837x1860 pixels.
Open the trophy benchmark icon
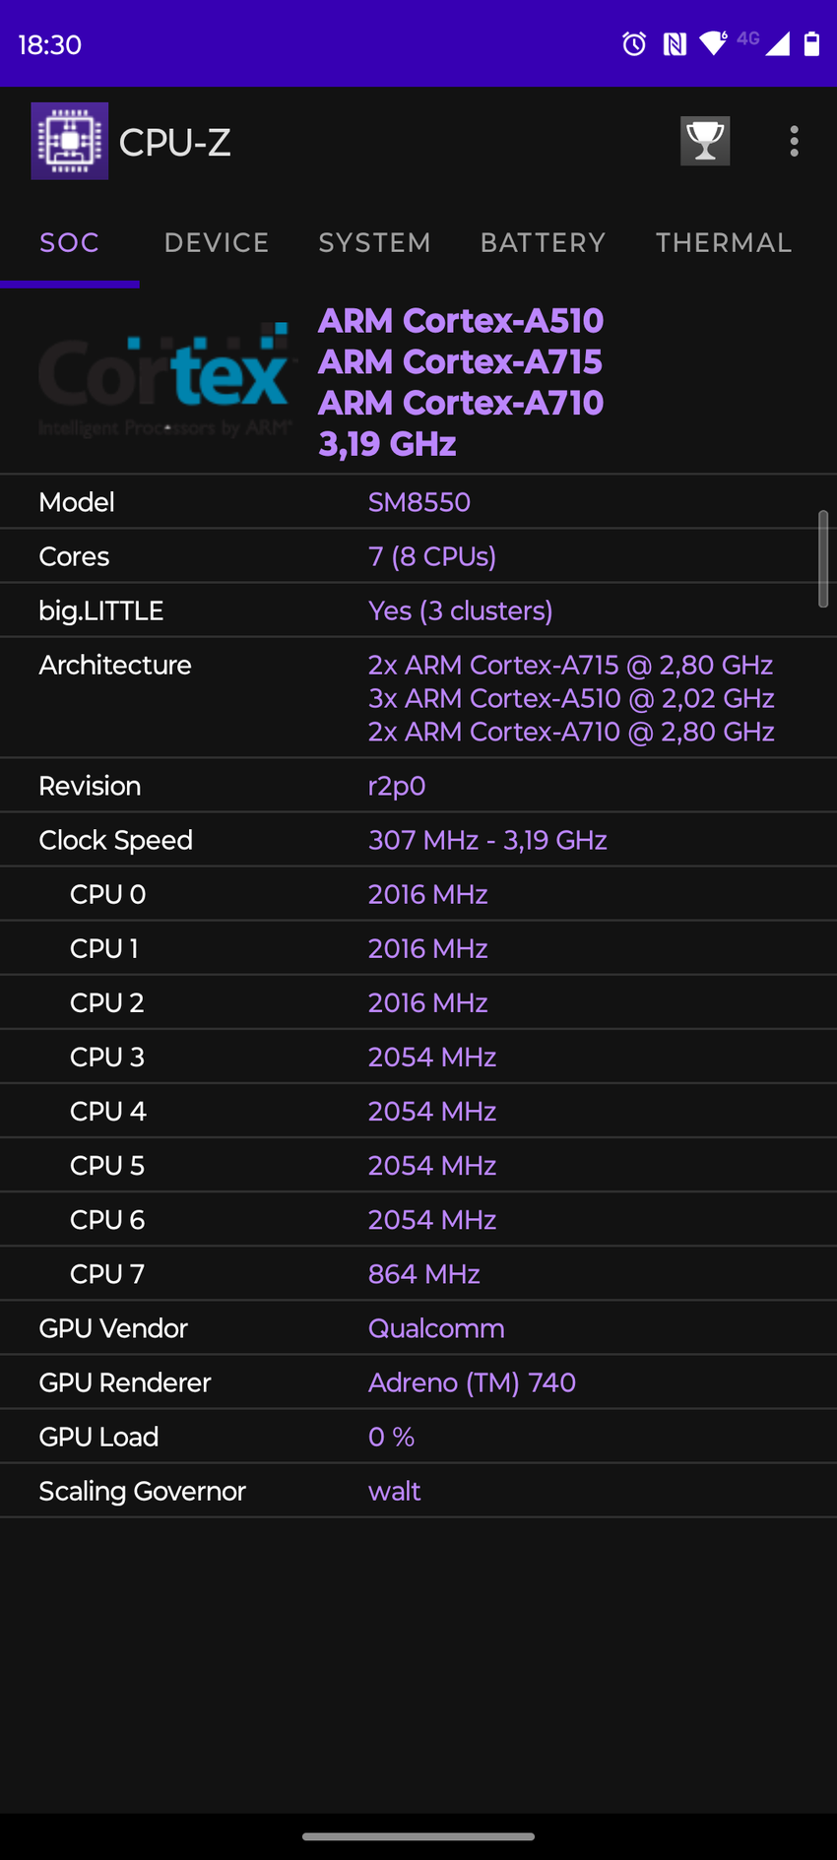tap(705, 141)
